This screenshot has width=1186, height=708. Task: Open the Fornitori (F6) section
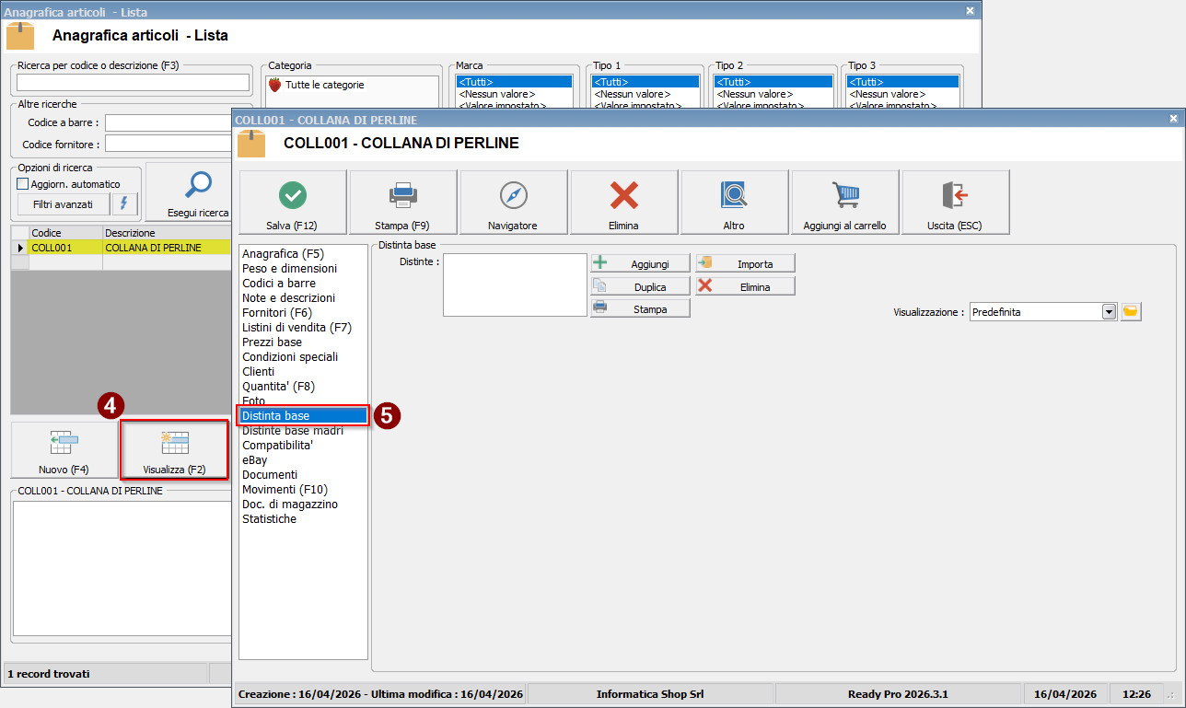(276, 313)
